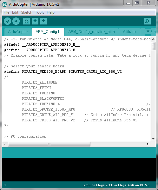This screenshot has height=190, width=158.
Task: Click the '// Example config file' comment line
Action: click(x=77, y=55)
